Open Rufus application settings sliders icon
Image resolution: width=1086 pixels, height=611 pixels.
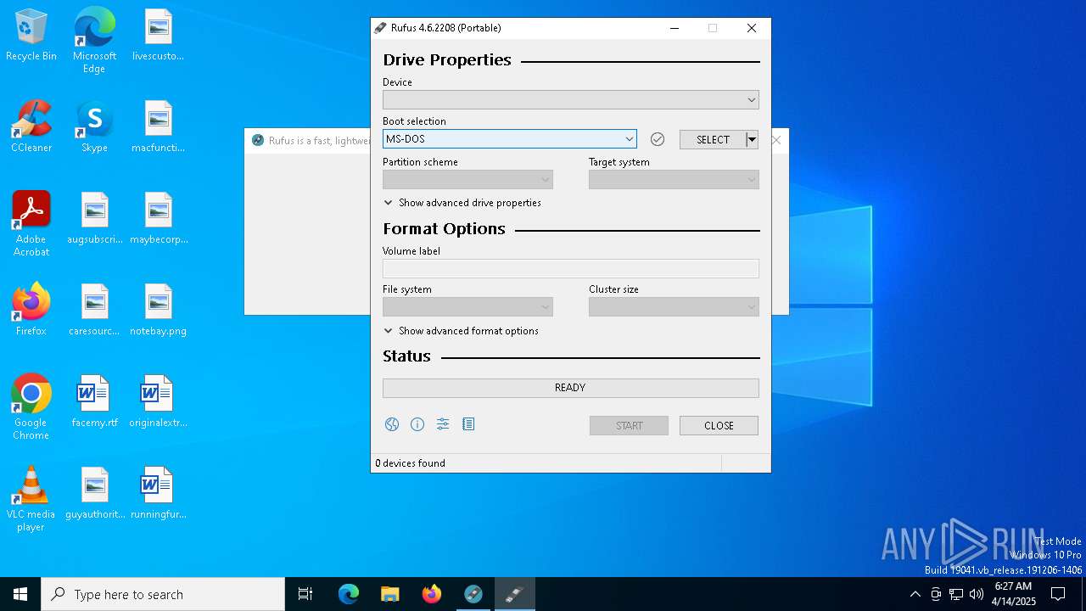(x=443, y=424)
